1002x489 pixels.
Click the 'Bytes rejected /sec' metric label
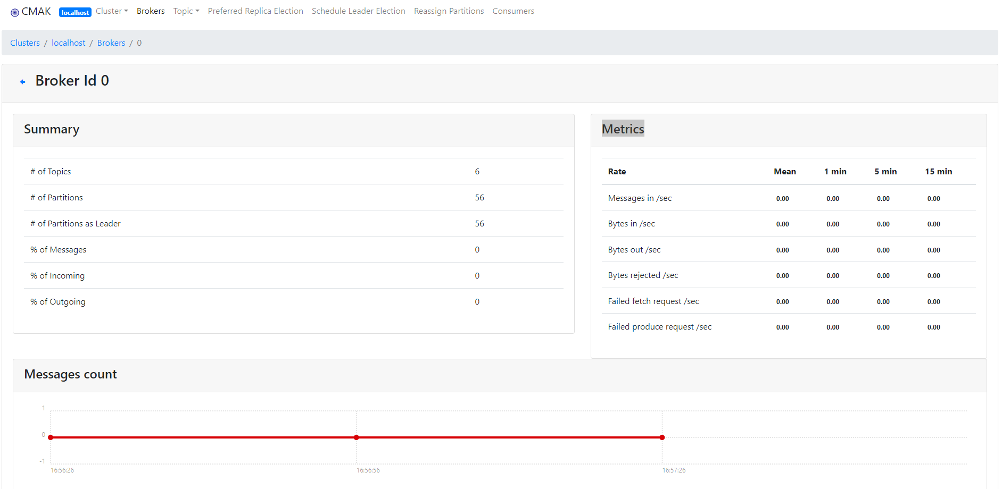click(x=643, y=275)
